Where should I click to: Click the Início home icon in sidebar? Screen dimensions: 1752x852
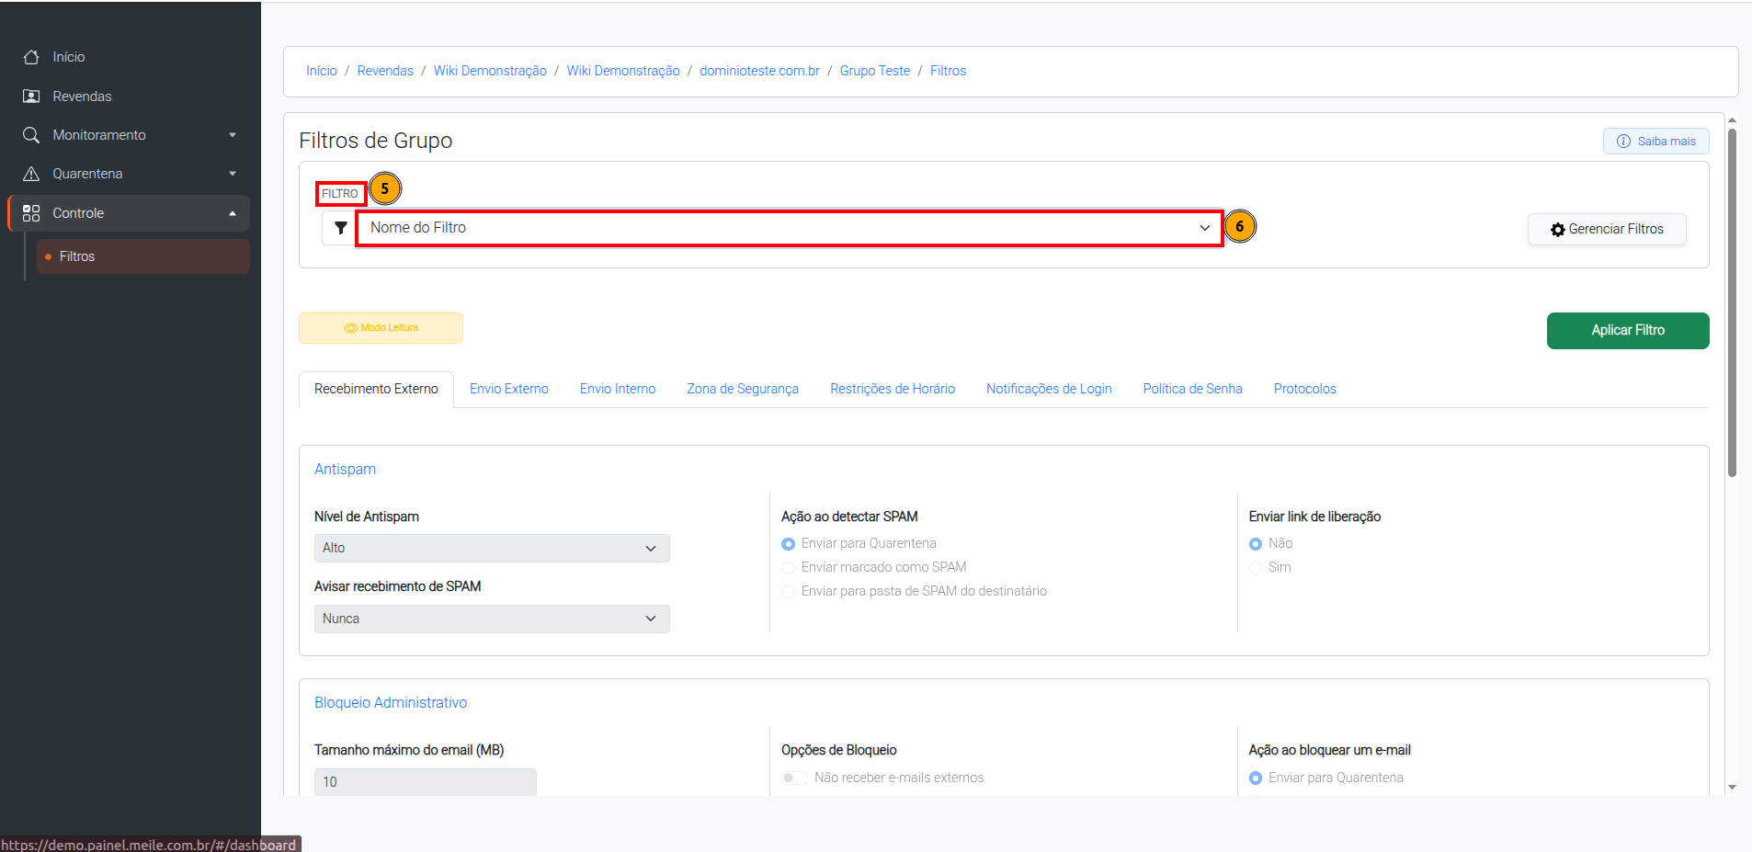pyautogui.click(x=31, y=57)
